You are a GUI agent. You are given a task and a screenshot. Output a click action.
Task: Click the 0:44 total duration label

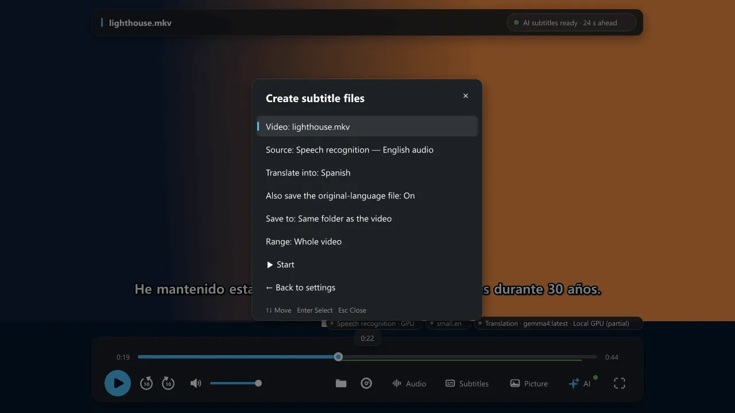tap(612, 357)
